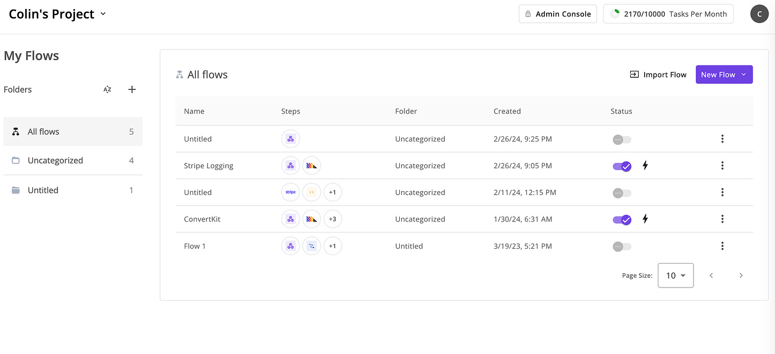
Task: Go to the previous page arrow
Action: tap(711, 275)
